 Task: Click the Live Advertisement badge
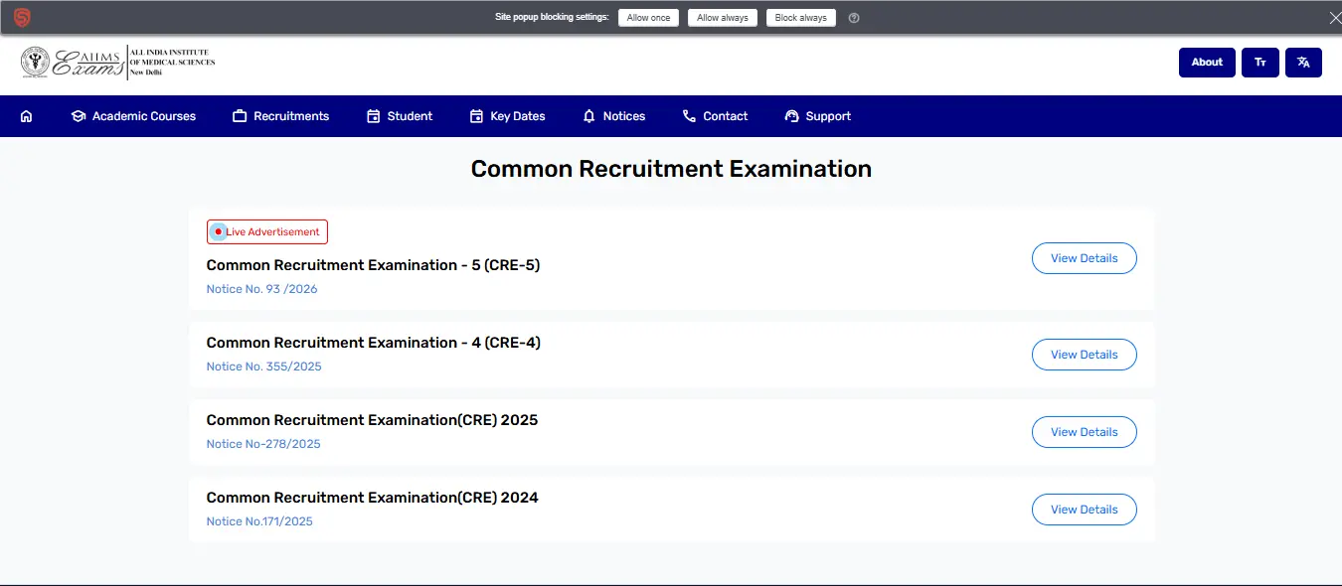pos(267,231)
